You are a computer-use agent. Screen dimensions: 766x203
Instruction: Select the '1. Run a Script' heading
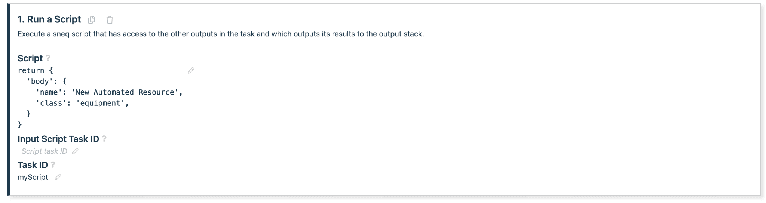49,19
